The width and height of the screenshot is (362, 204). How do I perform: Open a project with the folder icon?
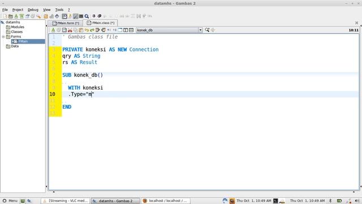point(11,16)
